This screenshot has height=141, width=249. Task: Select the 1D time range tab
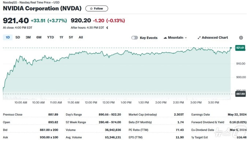click(x=8, y=37)
